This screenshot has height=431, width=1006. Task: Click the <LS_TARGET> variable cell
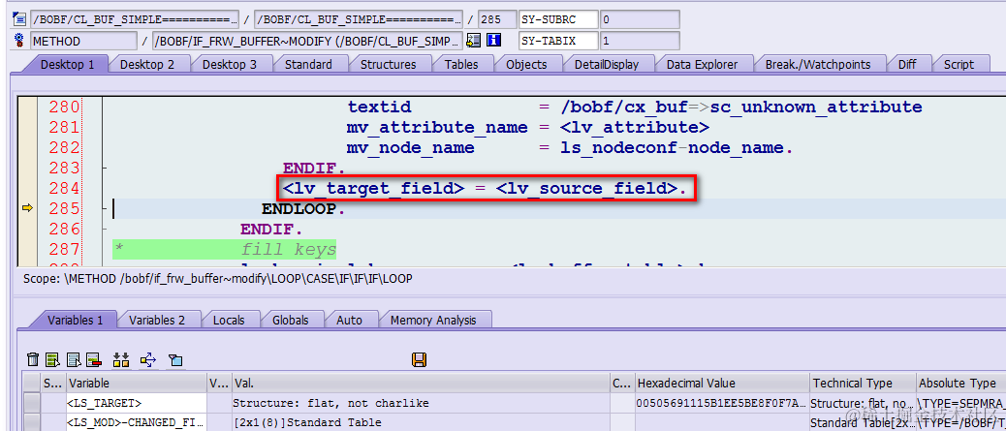tap(136, 403)
